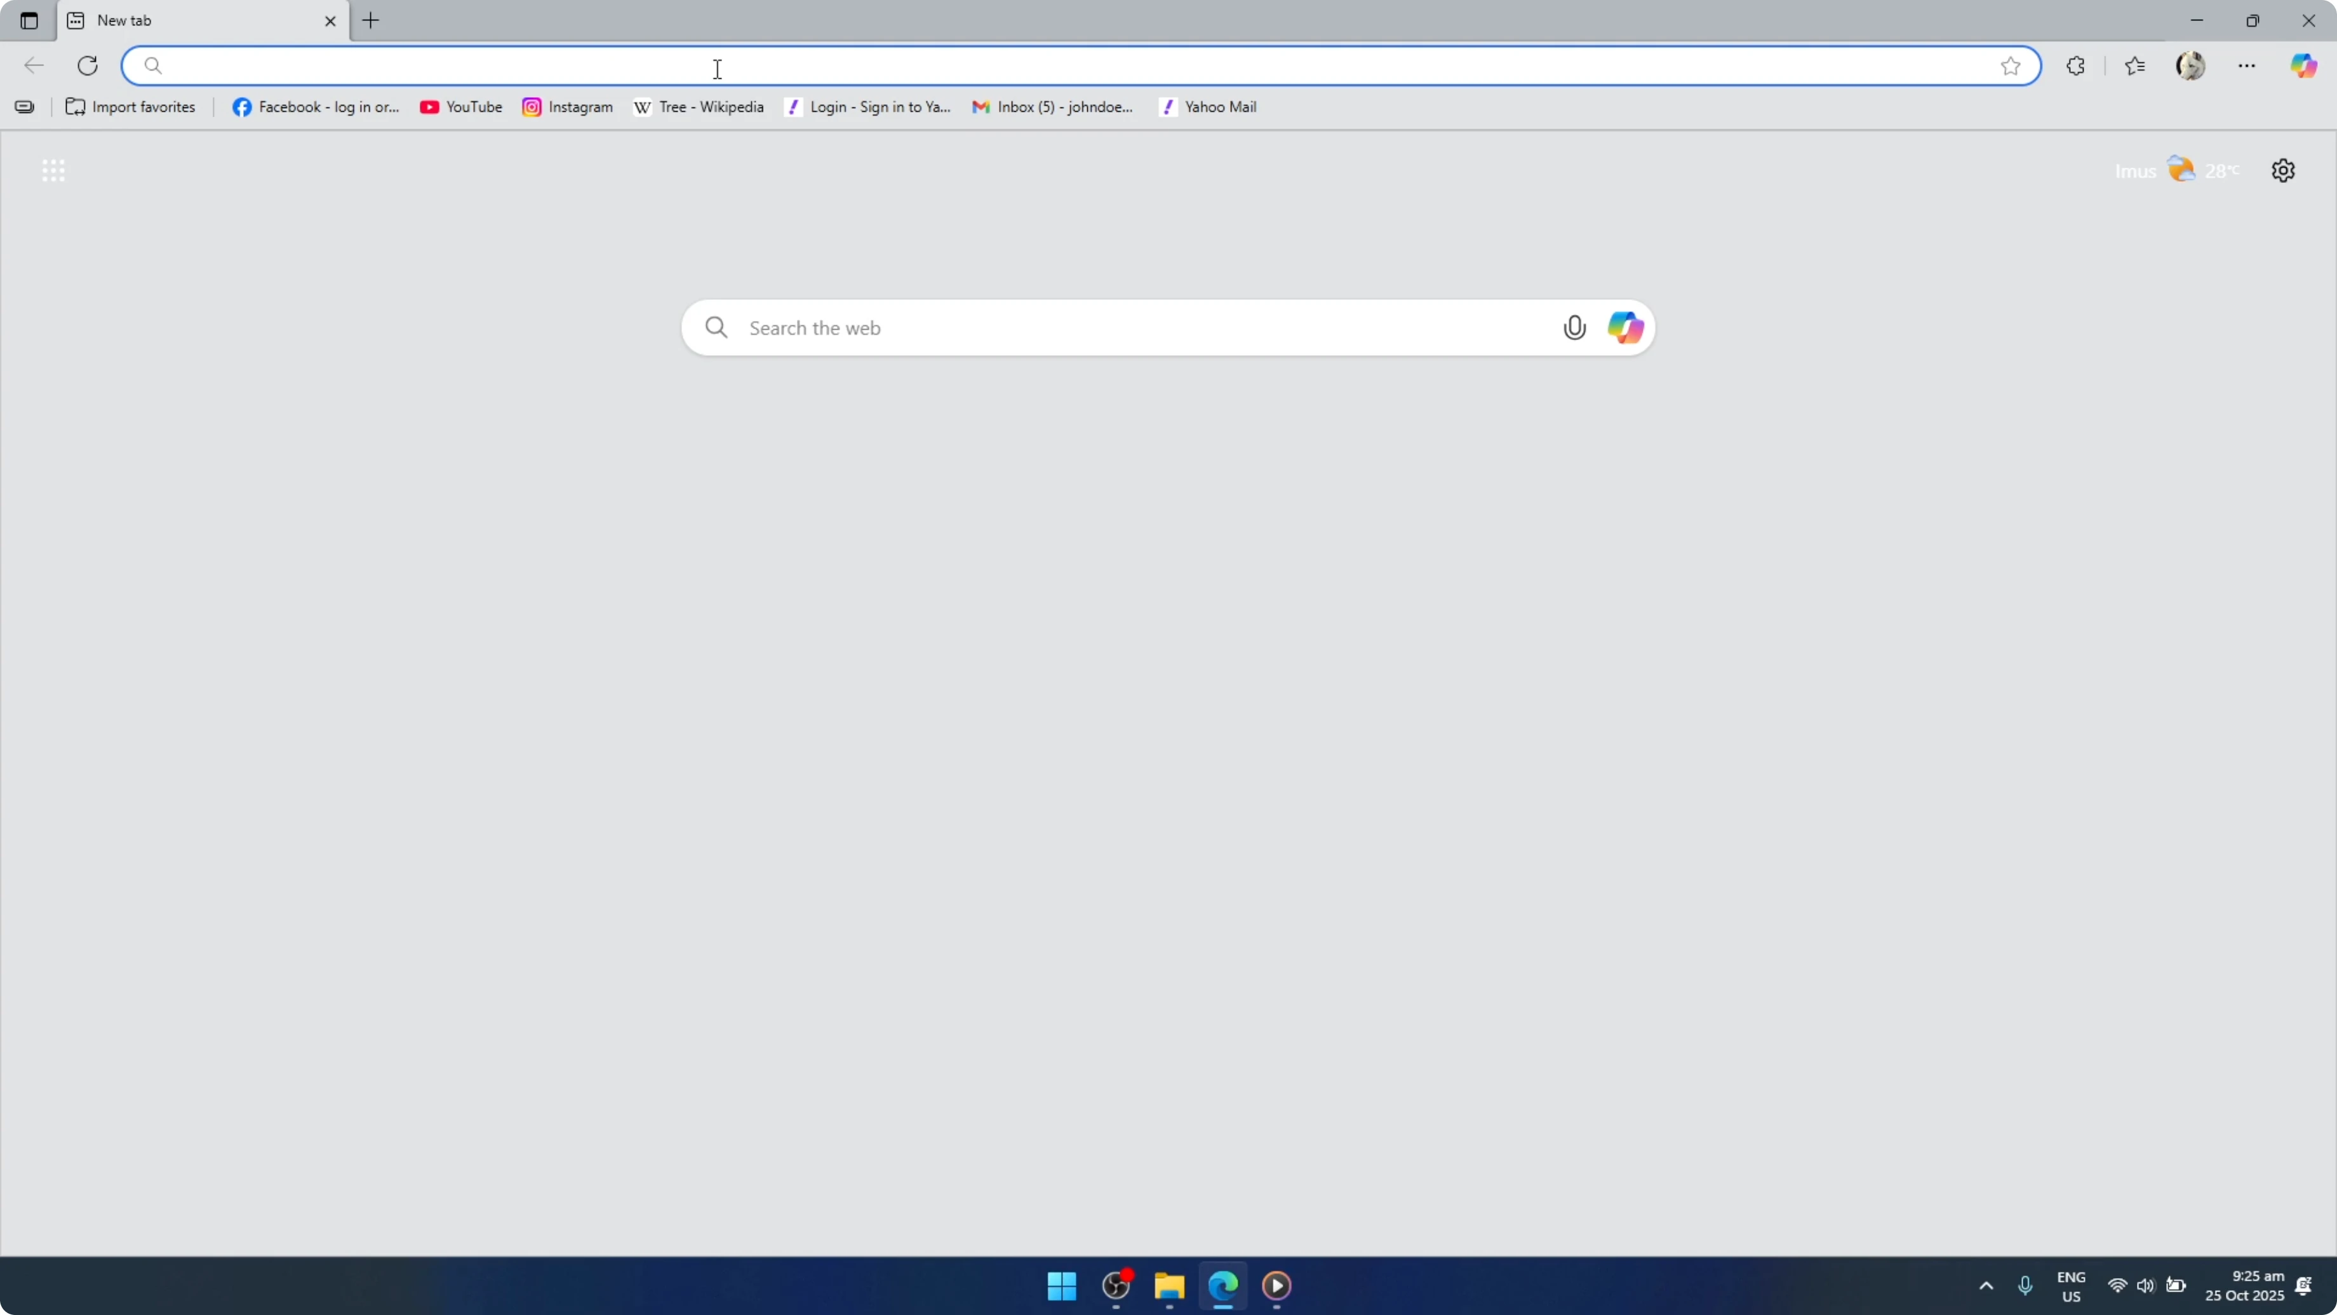Click the Search the web box
2337x1315 pixels.
pyautogui.click(x=1168, y=328)
